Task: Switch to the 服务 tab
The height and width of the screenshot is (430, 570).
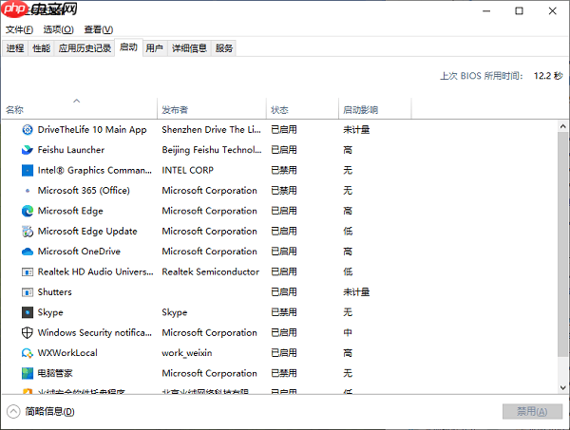Action: pyautogui.click(x=223, y=48)
